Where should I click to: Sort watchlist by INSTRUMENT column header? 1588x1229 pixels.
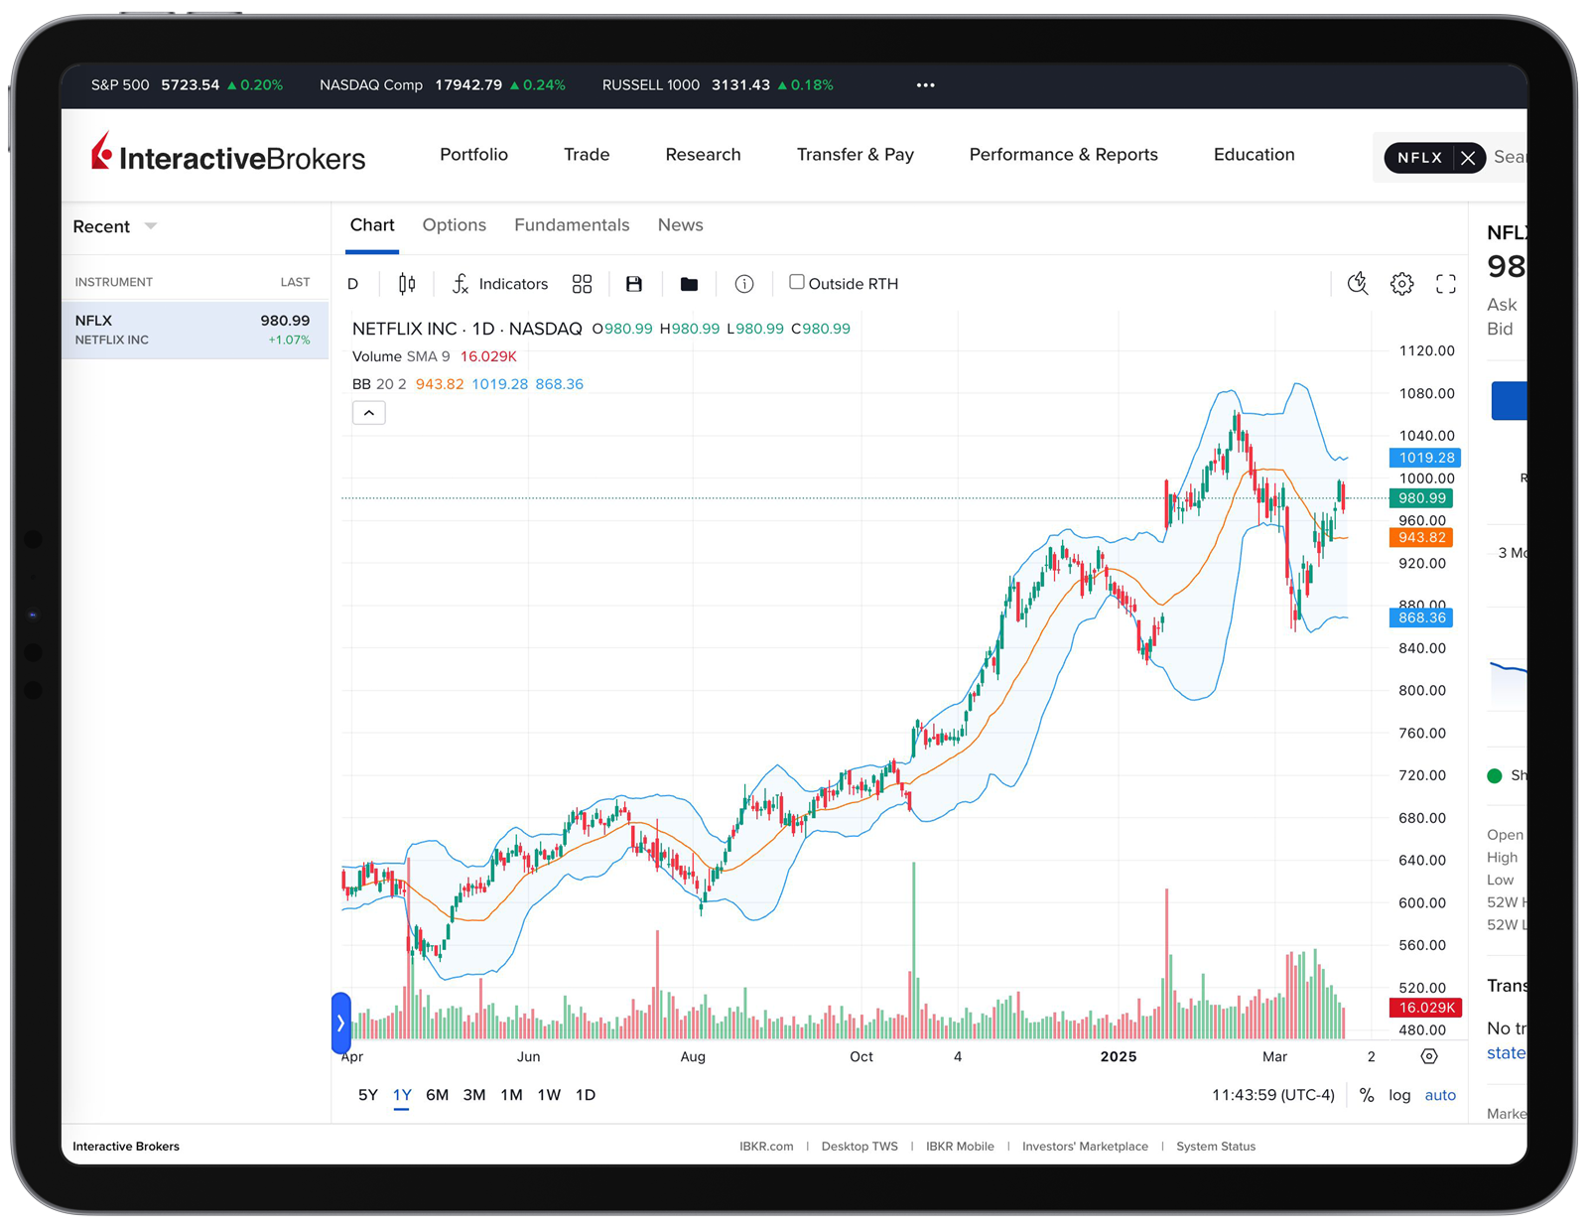(x=114, y=282)
